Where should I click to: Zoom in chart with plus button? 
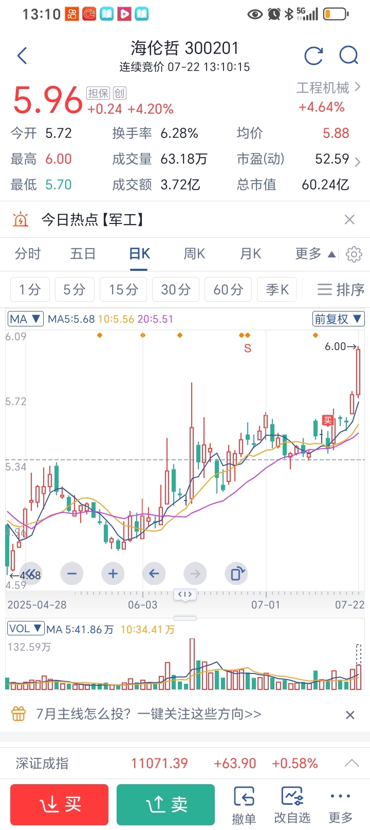pyautogui.click(x=113, y=573)
